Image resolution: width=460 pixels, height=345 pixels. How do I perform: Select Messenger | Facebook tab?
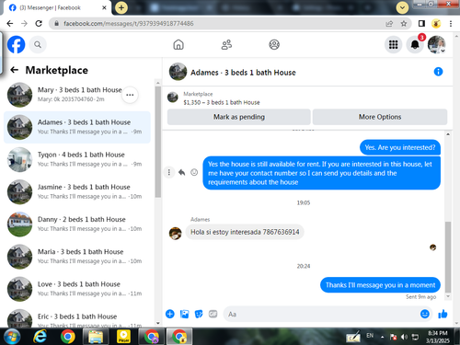pos(57,7)
